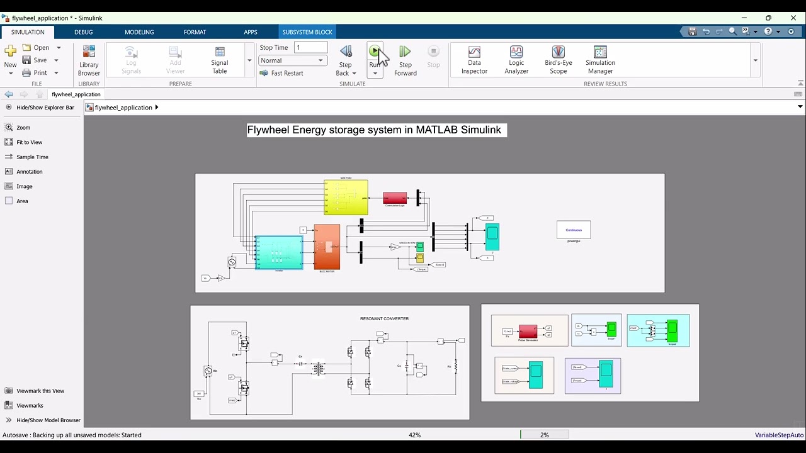Screen dimensions: 806x453
Task: Open the Modeling tab
Action: [x=139, y=32]
